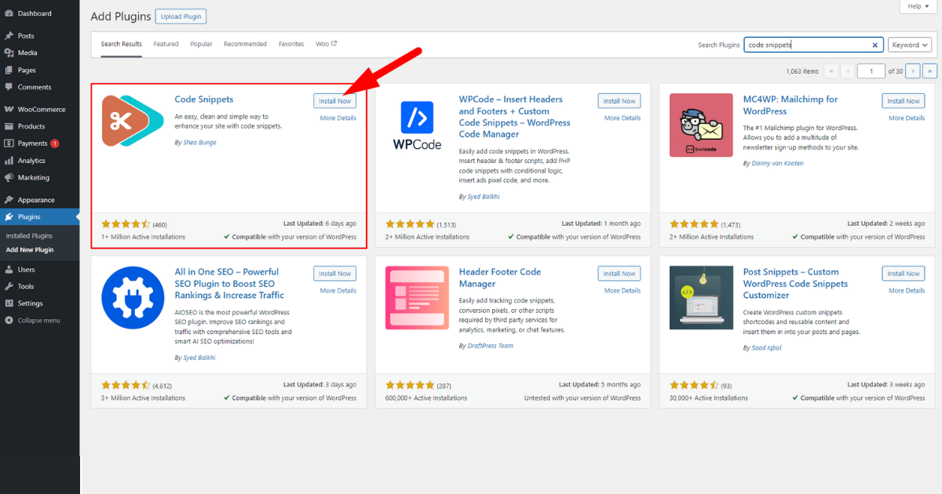Open Add New Plugin submenu item
Viewport: 942px width, 494px height.
coord(30,250)
